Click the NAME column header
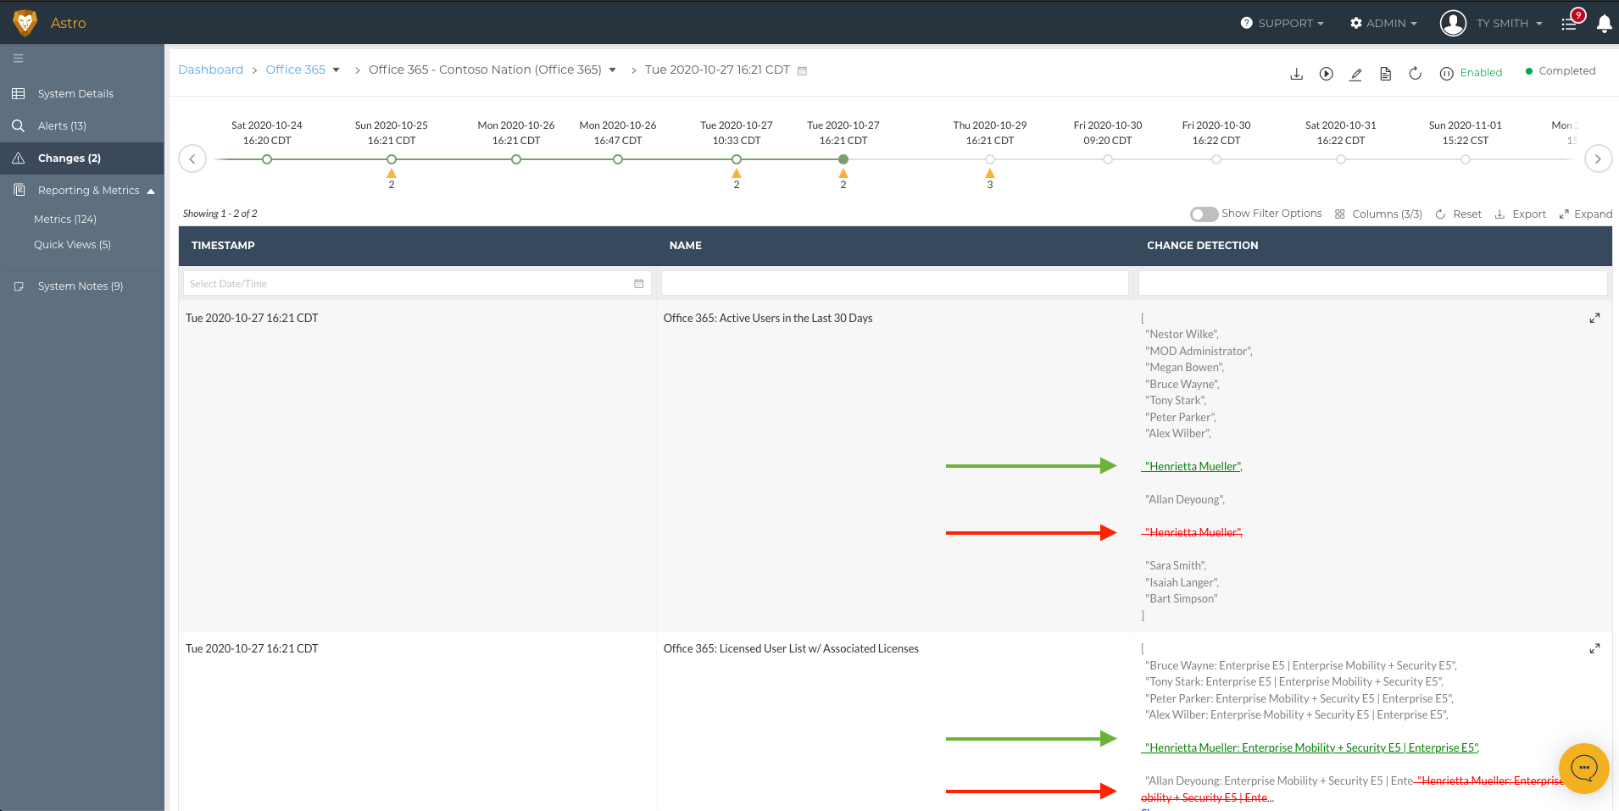 click(x=686, y=246)
